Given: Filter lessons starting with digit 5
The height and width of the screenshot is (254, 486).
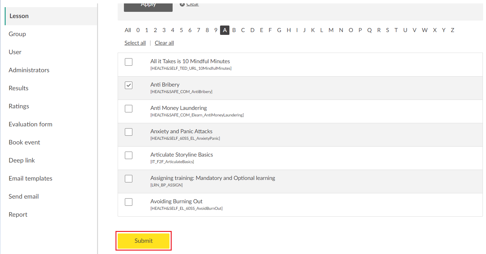Looking at the screenshot, I should [181, 30].
